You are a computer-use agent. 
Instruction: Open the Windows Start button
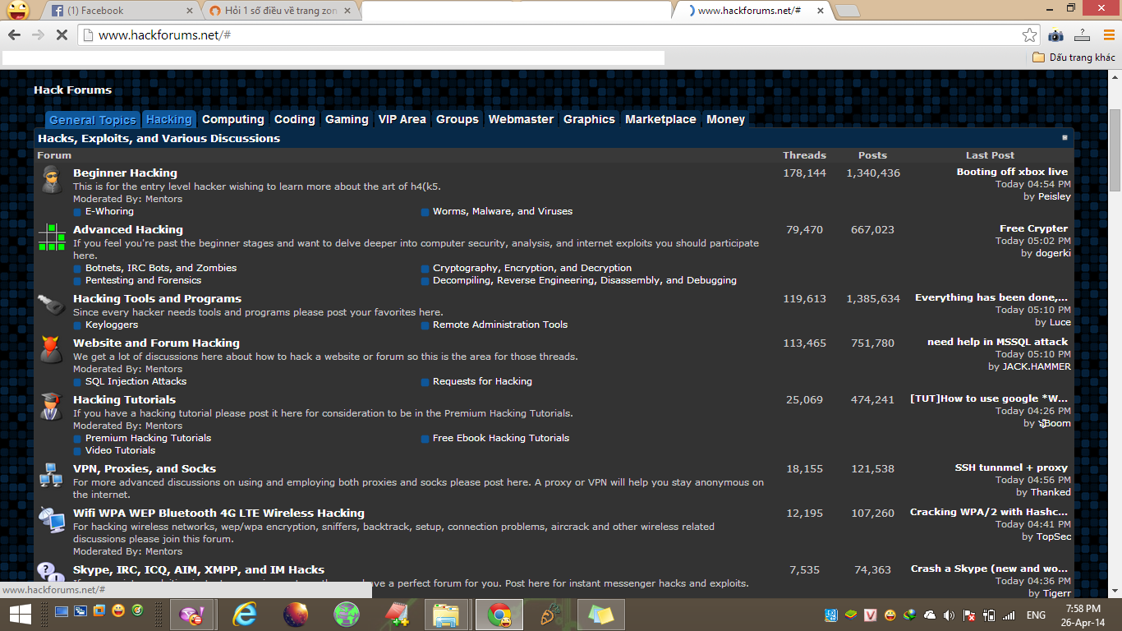21,614
